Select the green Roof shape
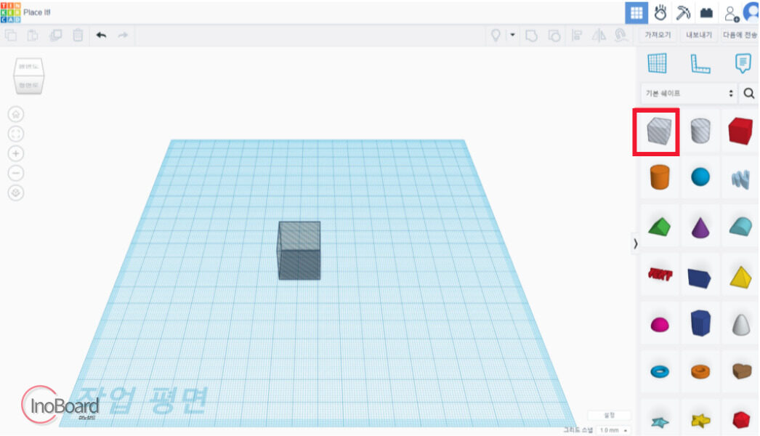 pos(659,227)
